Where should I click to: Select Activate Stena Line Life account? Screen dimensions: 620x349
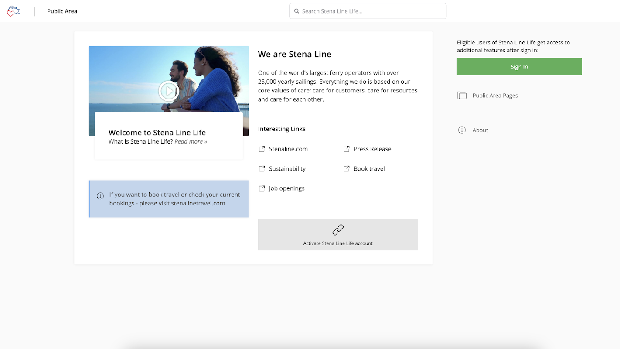(338, 243)
